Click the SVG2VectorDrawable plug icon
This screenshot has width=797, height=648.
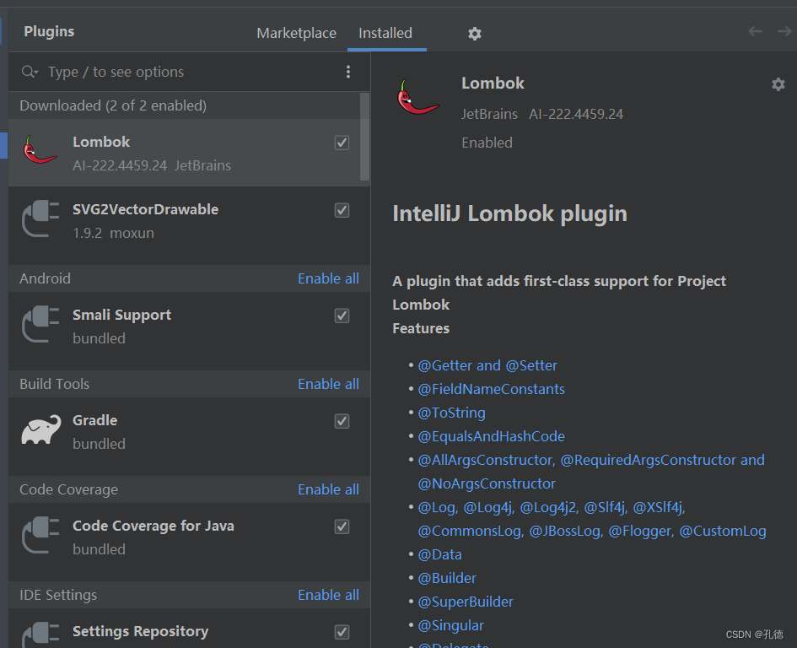tap(40, 219)
